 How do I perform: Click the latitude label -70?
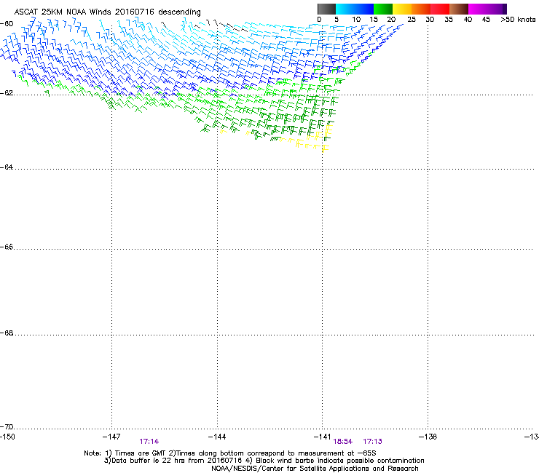[7, 426]
